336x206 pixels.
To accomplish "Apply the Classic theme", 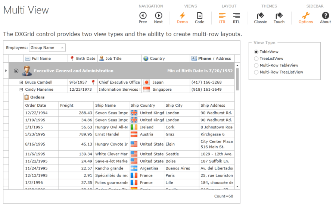I will click(260, 17).
